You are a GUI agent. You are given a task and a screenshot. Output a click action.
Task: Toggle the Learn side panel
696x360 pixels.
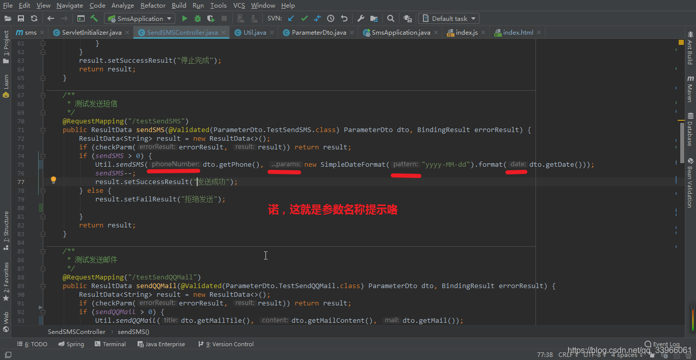(6, 86)
